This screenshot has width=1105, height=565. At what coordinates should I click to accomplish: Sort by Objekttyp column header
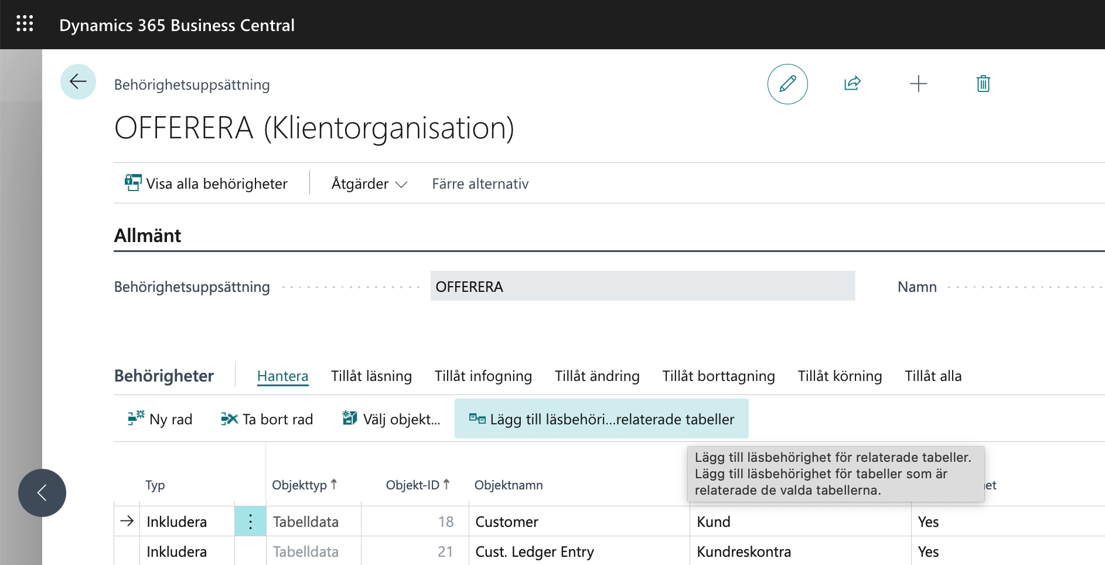tap(304, 485)
